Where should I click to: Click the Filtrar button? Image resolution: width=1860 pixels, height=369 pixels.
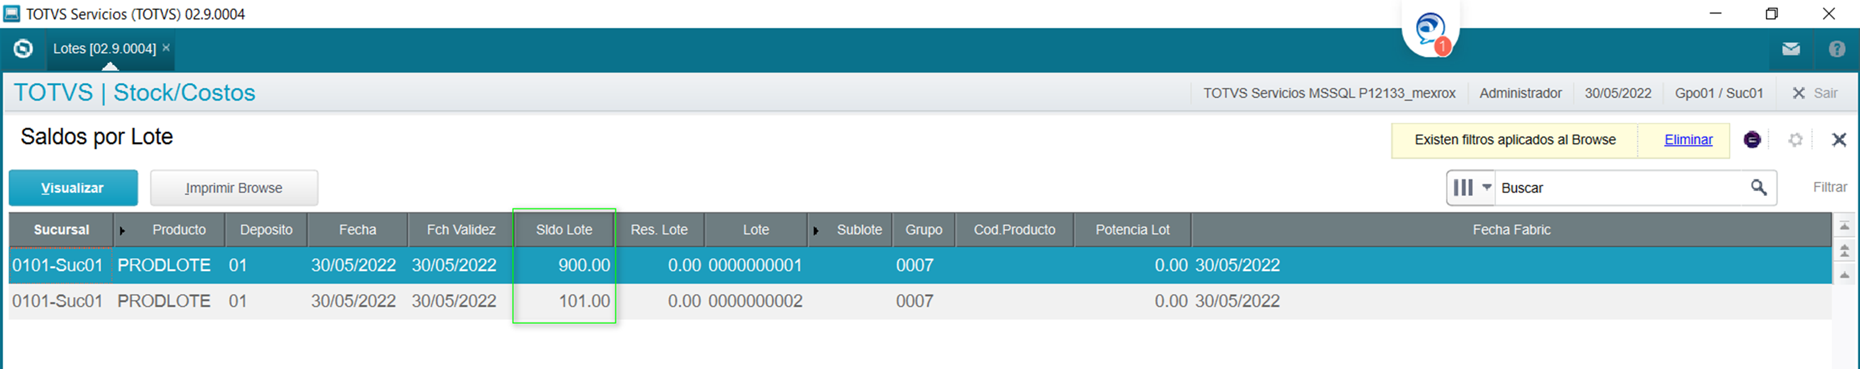click(x=1829, y=188)
